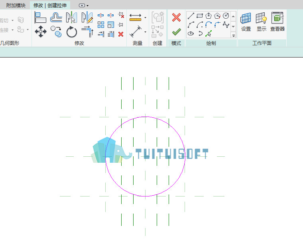303x247 pixels.
Task: Select the Rectangle draw tool
Action: point(200,16)
